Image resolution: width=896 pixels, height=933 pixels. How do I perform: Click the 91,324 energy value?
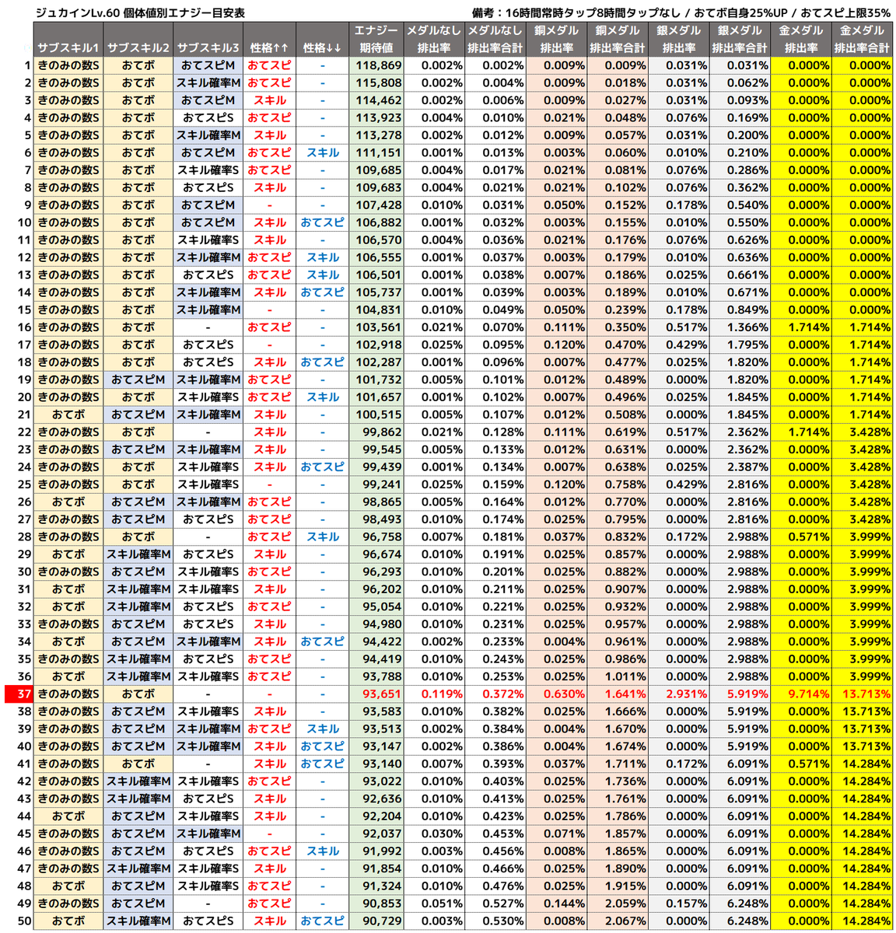(376, 886)
